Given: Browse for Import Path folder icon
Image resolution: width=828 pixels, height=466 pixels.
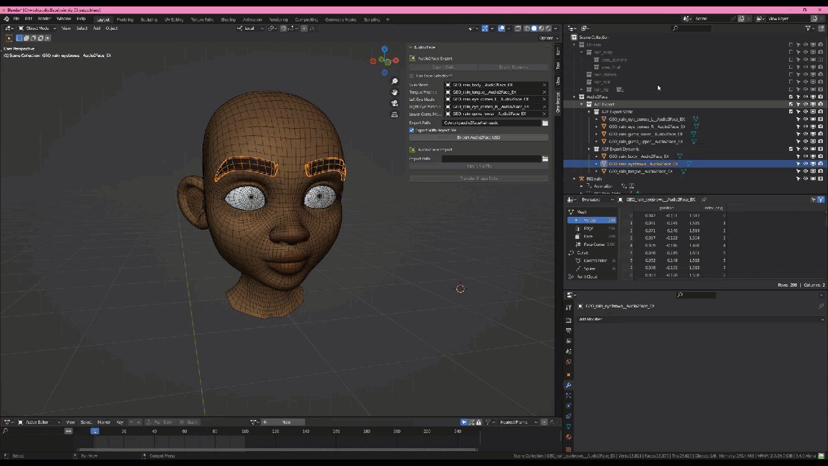Looking at the screenshot, I should point(545,159).
